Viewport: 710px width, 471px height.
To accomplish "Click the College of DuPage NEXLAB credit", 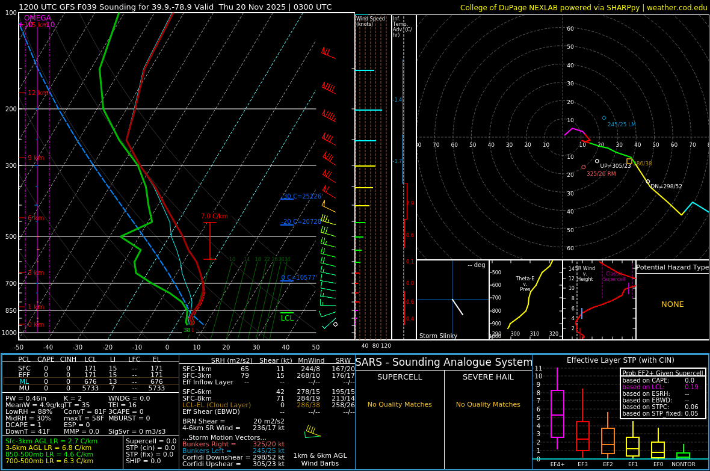I will point(584,7).
